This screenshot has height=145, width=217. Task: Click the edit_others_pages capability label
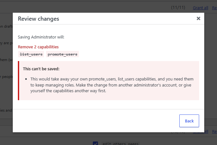[121, 143]
